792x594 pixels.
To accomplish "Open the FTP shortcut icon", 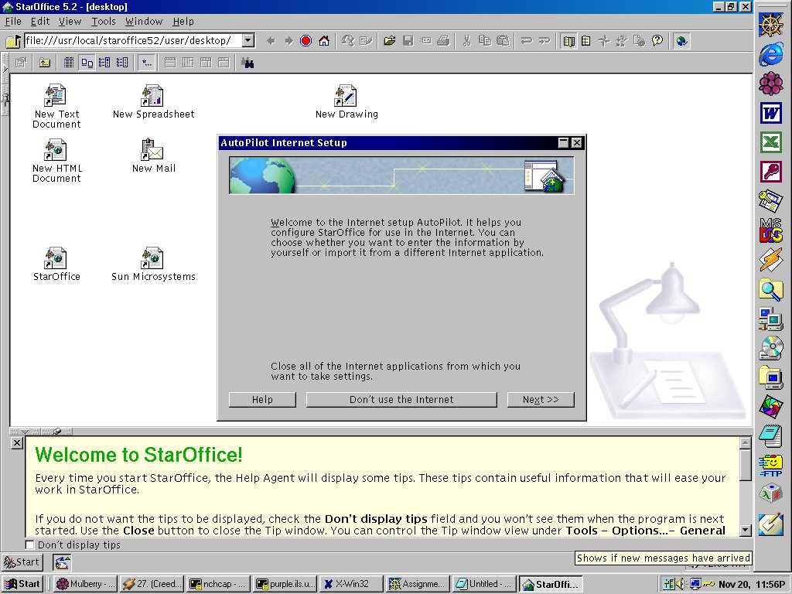I will pyautogui.click(x=771, y=465).
